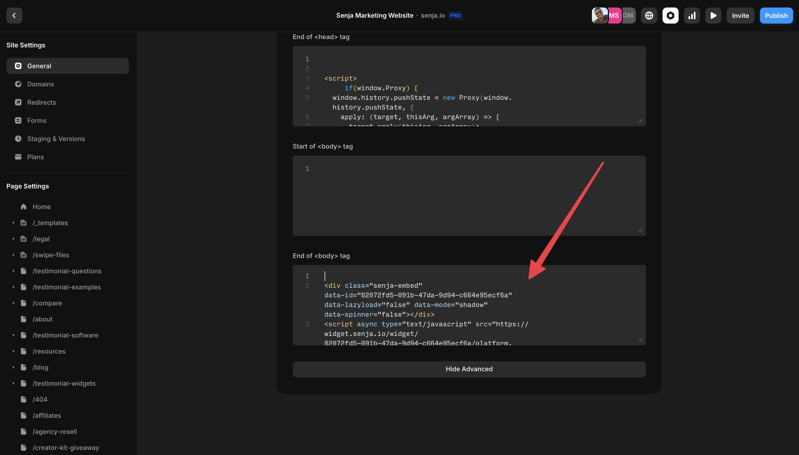Open the globe localization icon in header

click(649, 16)
